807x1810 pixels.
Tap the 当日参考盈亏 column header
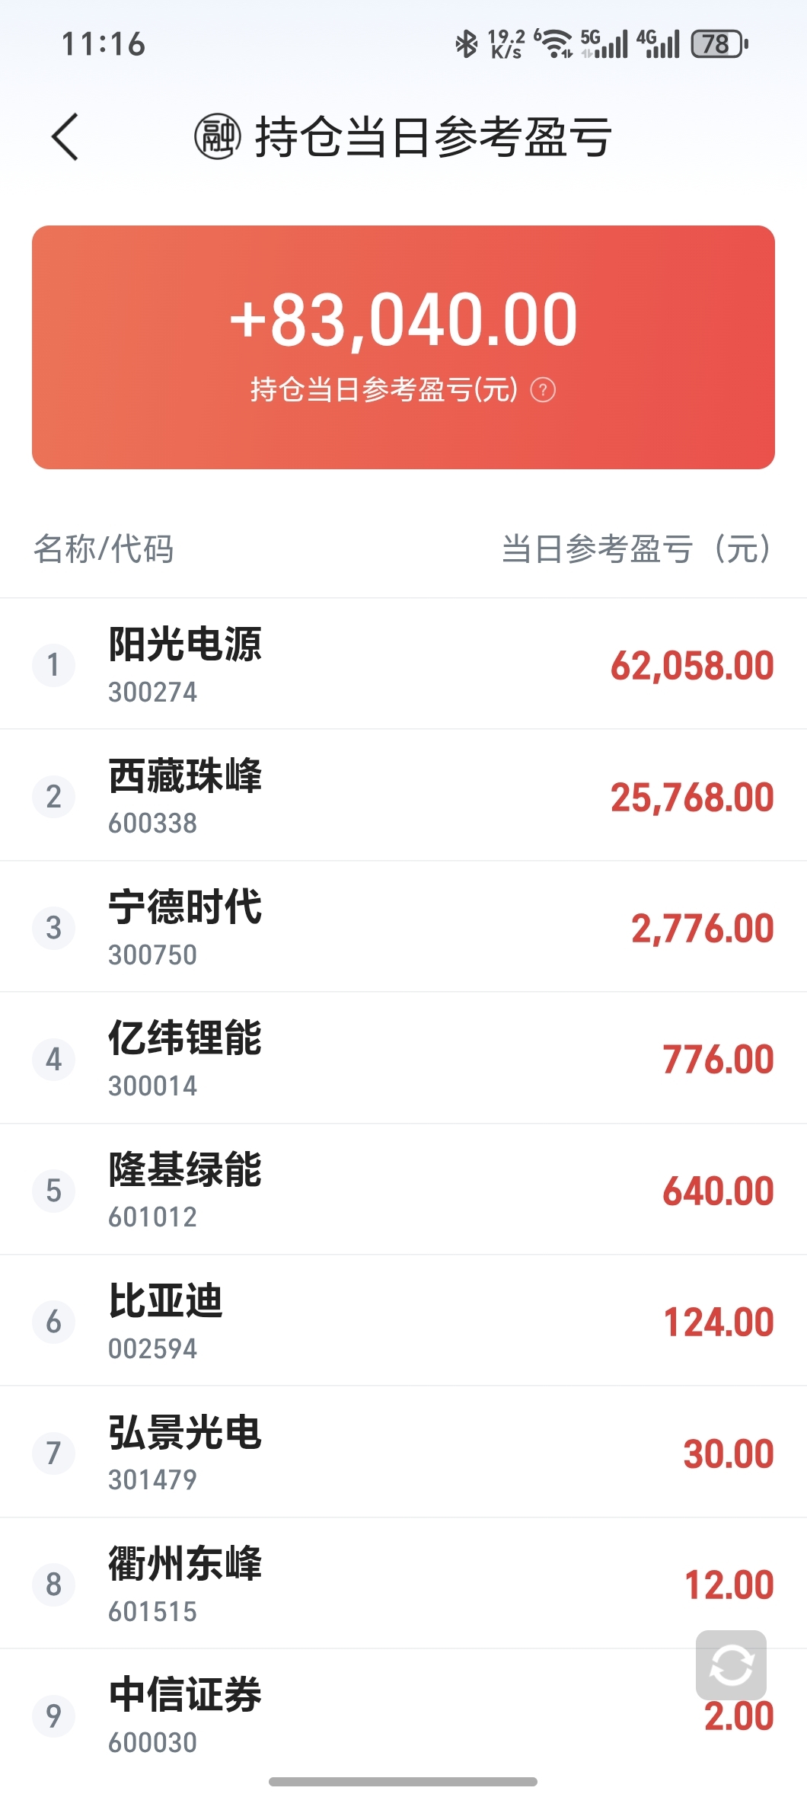(x=636, y=549)
